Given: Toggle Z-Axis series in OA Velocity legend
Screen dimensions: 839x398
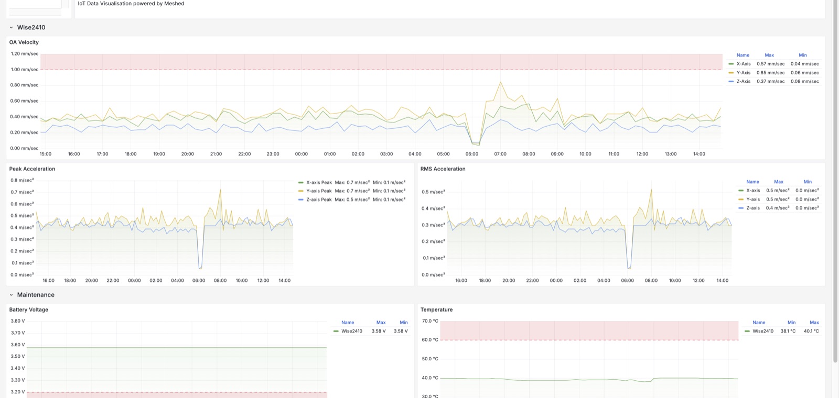Looking at the screenshot, I should (743, 82).
